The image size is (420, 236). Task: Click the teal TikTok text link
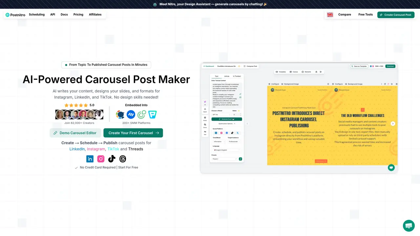click(x=113, y=149)
